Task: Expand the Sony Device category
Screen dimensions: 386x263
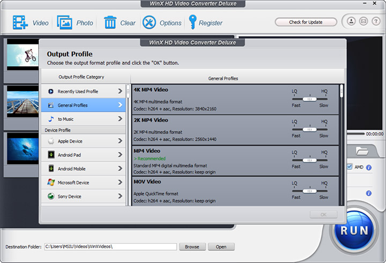Action: click(84, 196)
